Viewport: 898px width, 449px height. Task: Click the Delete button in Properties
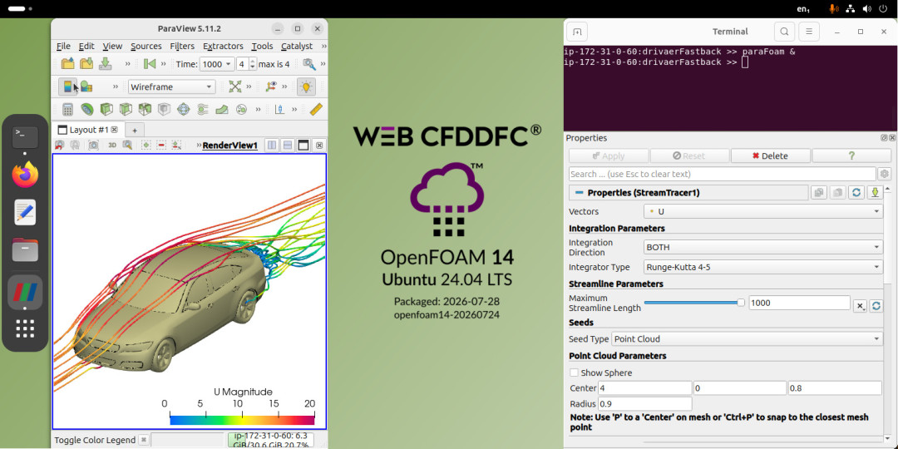(x=770, y=155)
